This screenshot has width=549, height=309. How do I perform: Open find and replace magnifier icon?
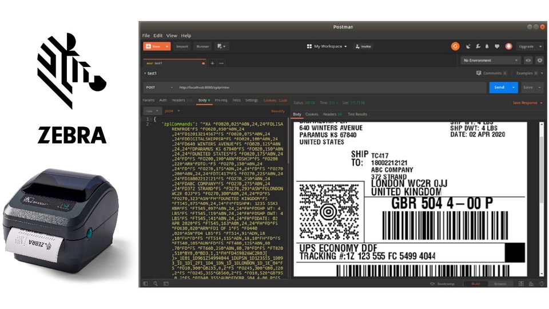156,283
